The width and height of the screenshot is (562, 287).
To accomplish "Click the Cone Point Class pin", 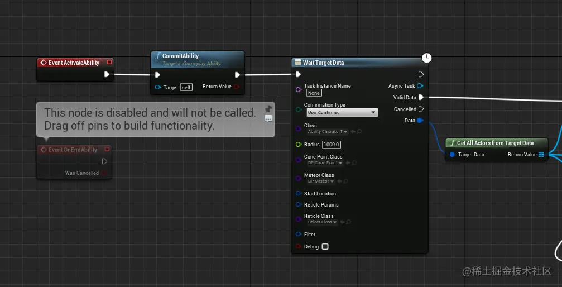I will point(298,160).
